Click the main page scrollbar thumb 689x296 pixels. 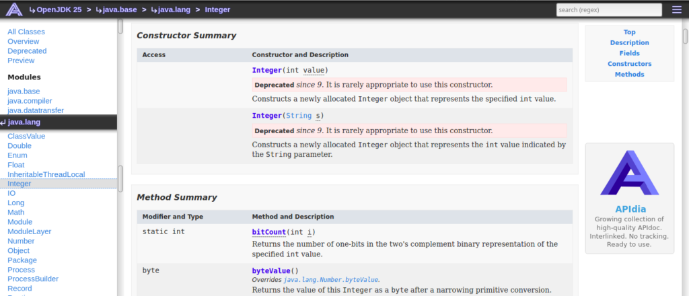[685, 36]
